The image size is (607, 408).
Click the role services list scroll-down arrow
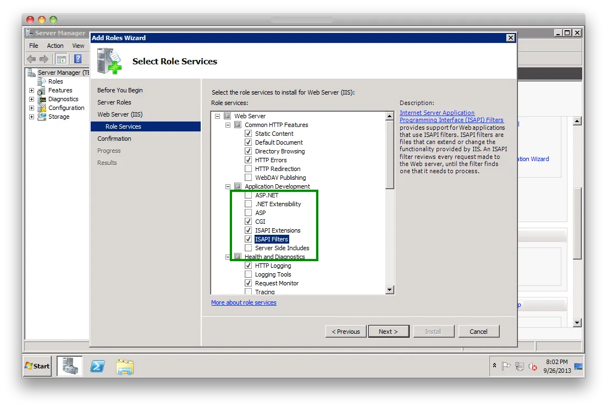pyautogui.click(x=390, y=290)
